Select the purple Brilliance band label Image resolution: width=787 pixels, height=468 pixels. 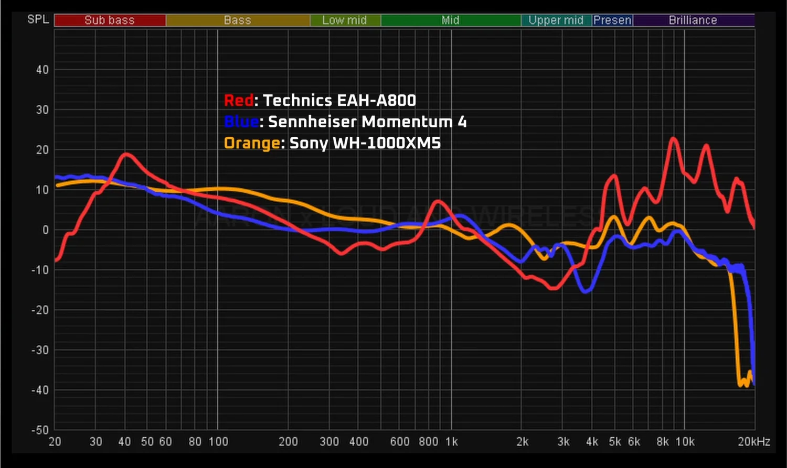pyautogui.click(x=693, y=20)
